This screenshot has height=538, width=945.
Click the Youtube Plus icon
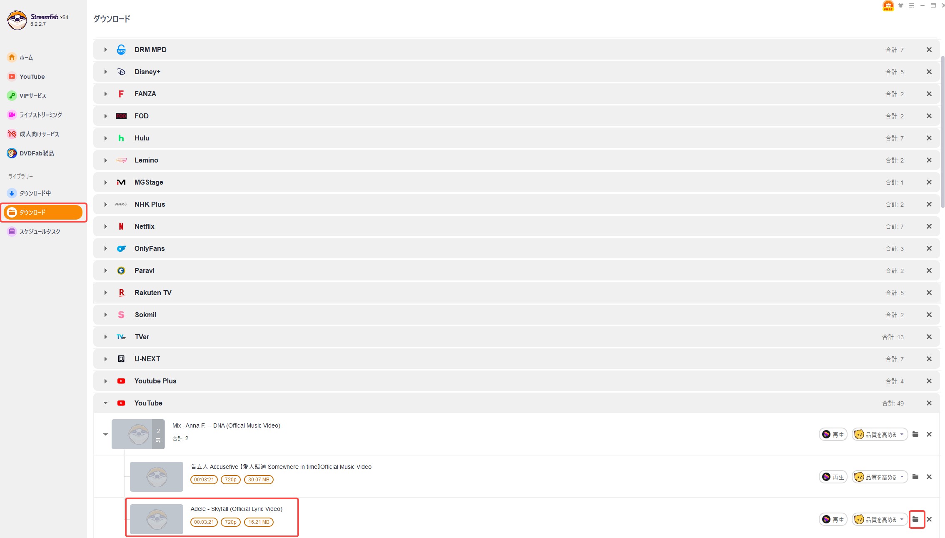[x=121, y=381]
